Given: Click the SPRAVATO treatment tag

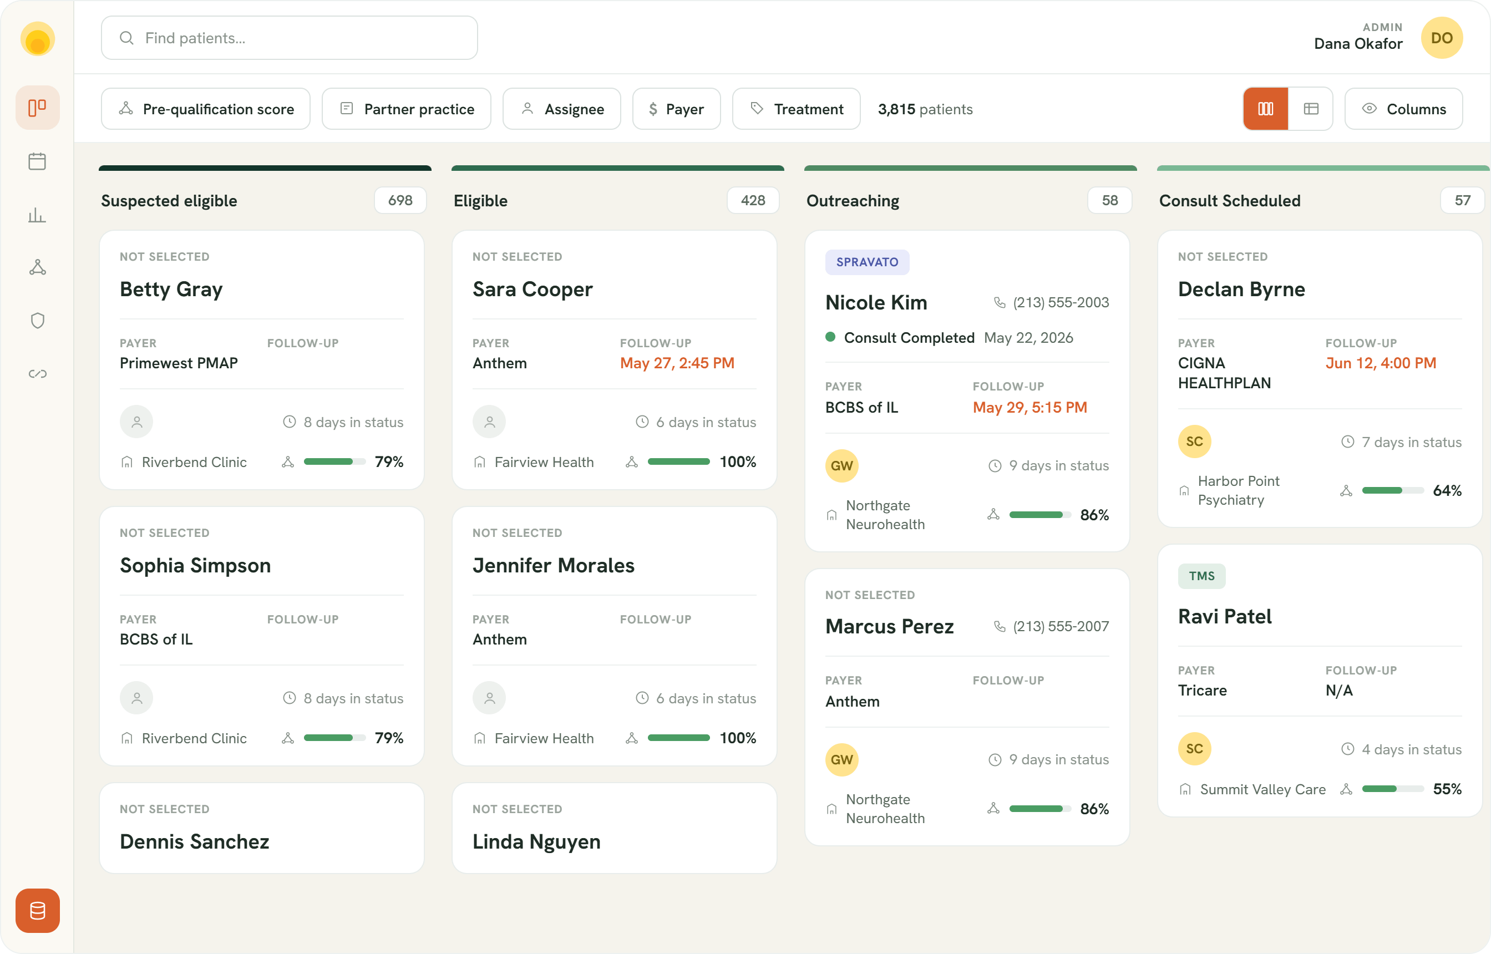Looking at the screenshot, I should point(866,262).
